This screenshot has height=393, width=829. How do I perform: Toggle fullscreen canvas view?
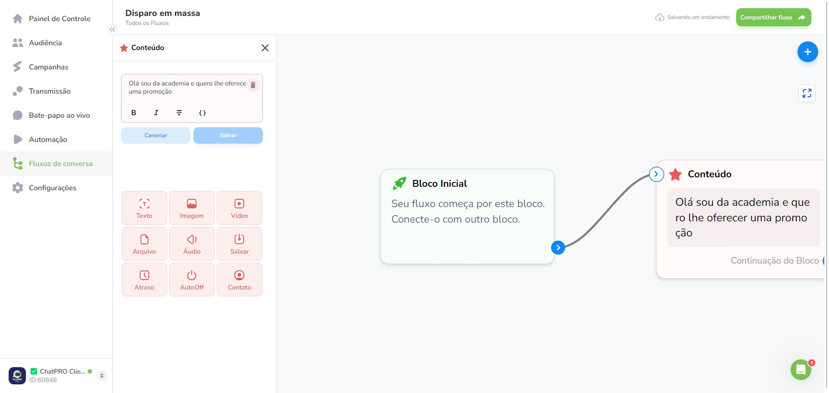tap(807, 93)
